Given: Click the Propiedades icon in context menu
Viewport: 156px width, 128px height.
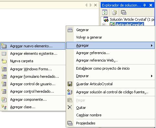Looking at the screenshot, I should [x=70, y=123].
